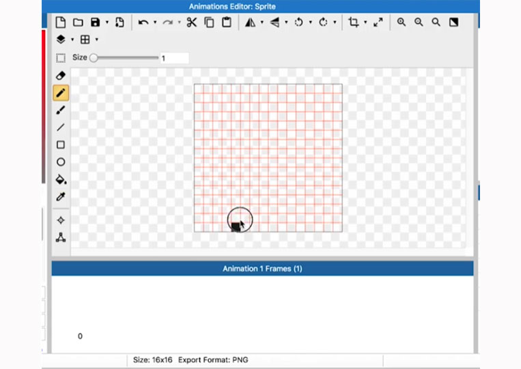
Task: Adjust the Size slider handle
Action: (x=94, y=58)
